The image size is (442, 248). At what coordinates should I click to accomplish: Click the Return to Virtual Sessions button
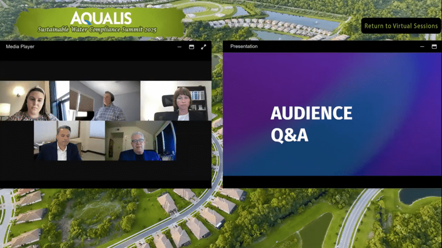[x=401, y=26]
